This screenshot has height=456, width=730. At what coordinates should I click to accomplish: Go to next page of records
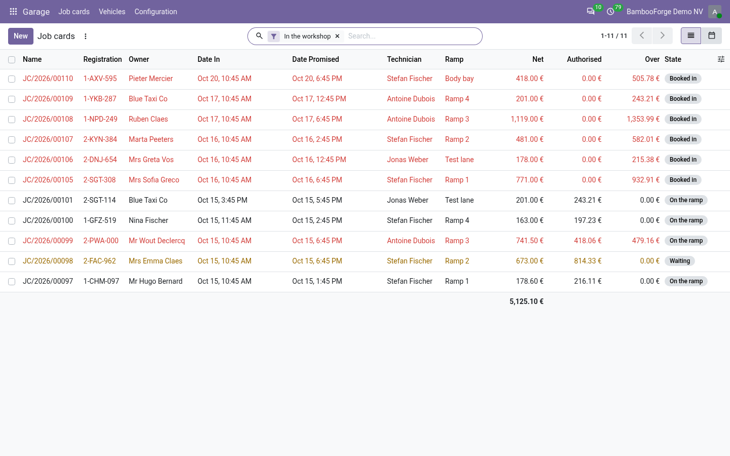[x=662, y=36]
